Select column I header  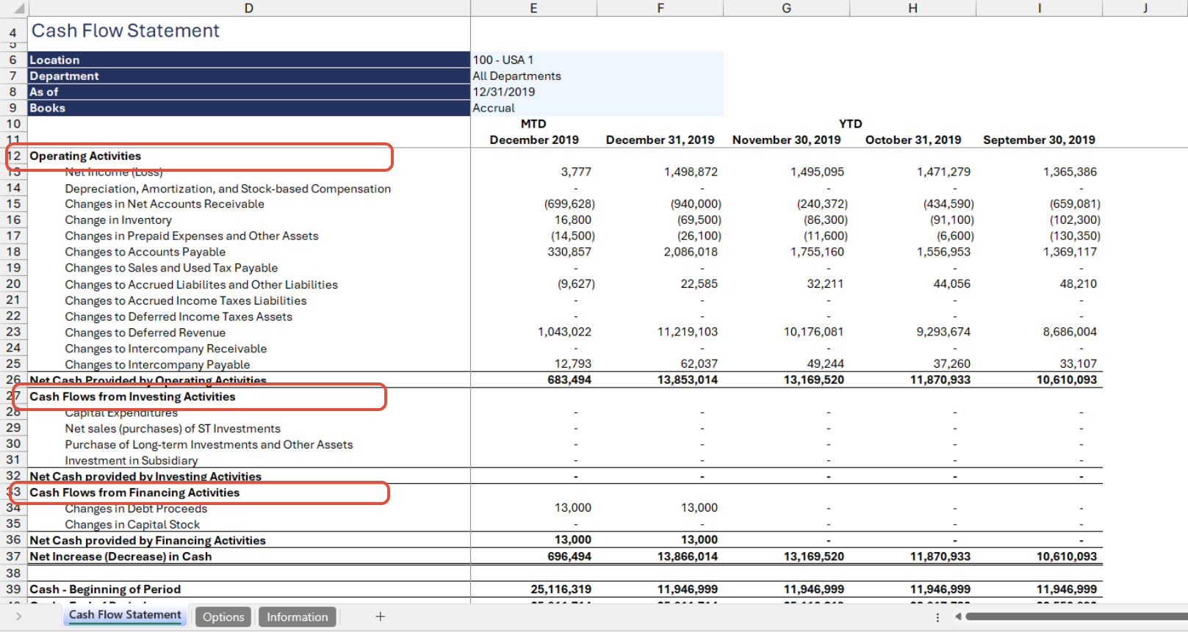1039,8
